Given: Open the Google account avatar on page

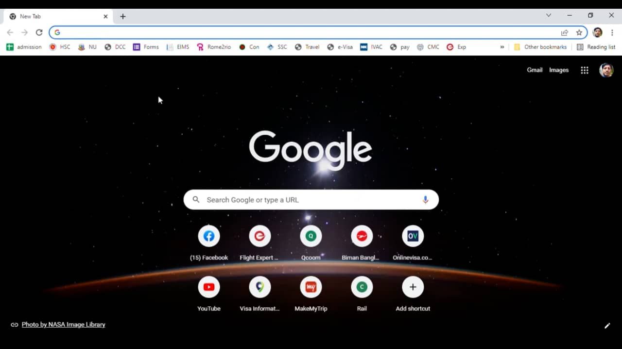Looking at the screenshot, I should click(606, 70).
